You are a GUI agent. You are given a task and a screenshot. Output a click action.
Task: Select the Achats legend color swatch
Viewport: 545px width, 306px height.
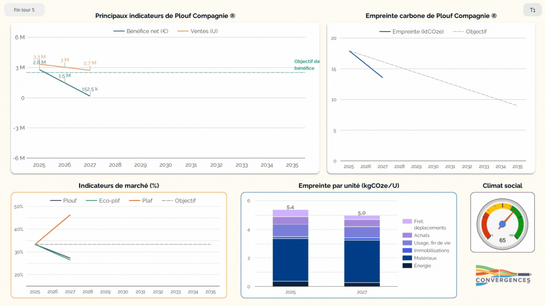point(407,235)
